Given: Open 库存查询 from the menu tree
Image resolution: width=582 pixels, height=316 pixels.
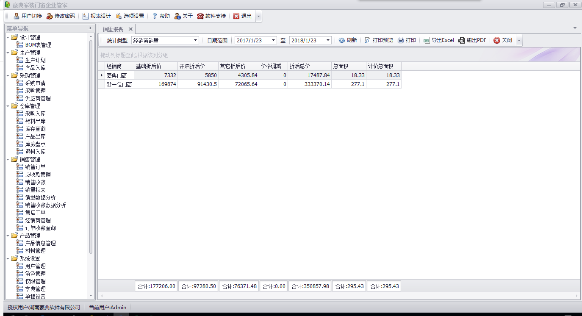Looking at the screenshot, I should coord(35,129).
